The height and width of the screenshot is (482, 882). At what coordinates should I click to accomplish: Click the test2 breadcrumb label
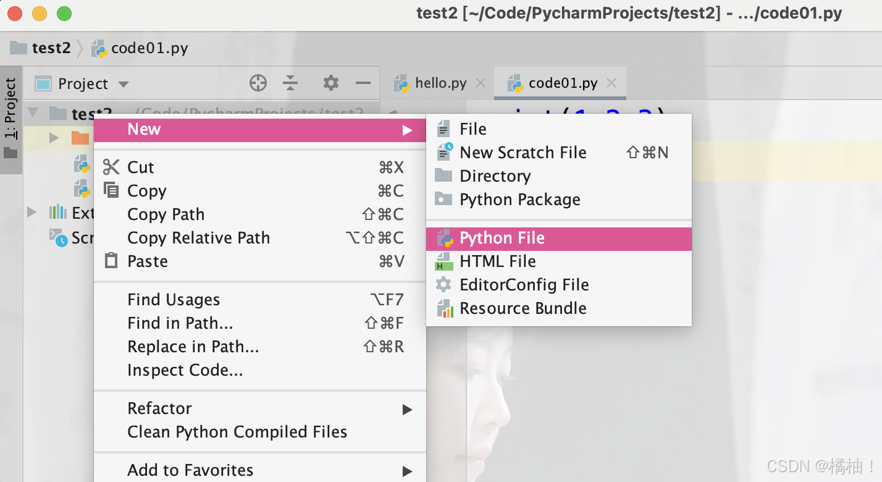tap(51, 48)
